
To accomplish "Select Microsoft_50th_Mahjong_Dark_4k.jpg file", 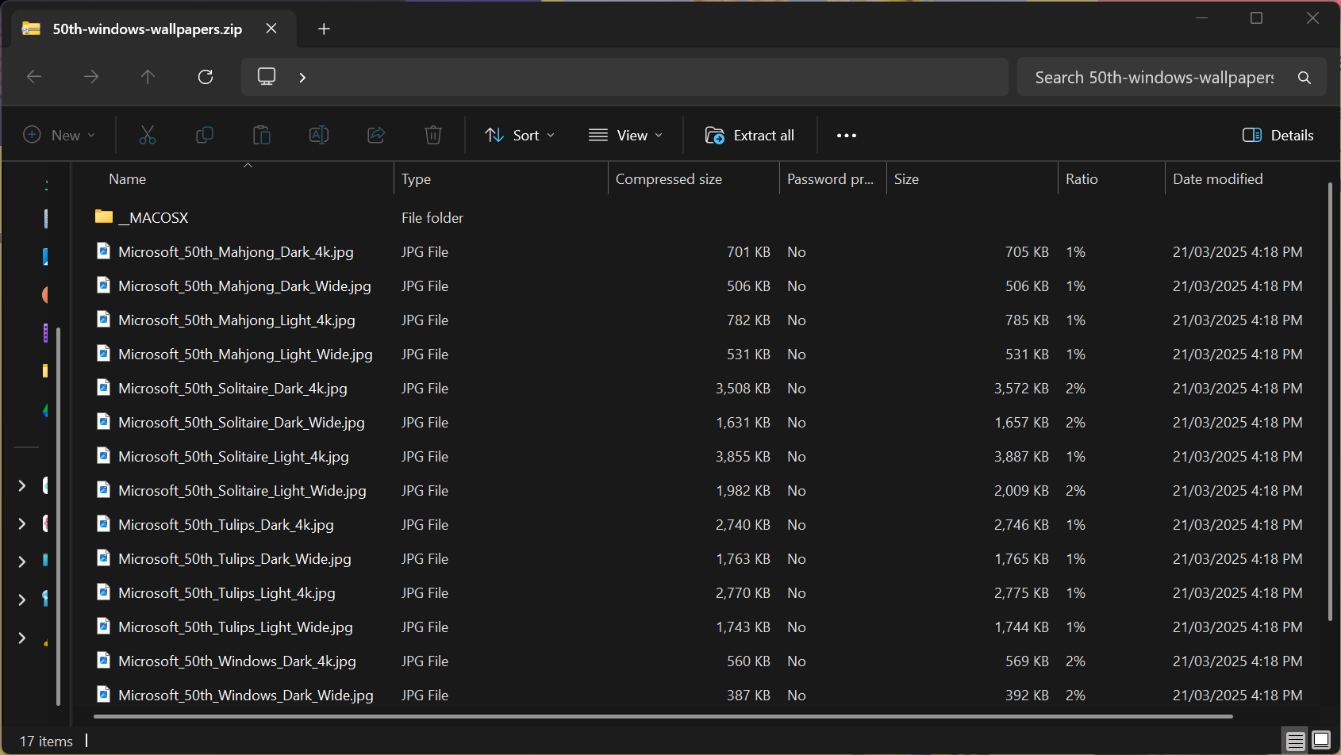I will click(x=236, y=252).
